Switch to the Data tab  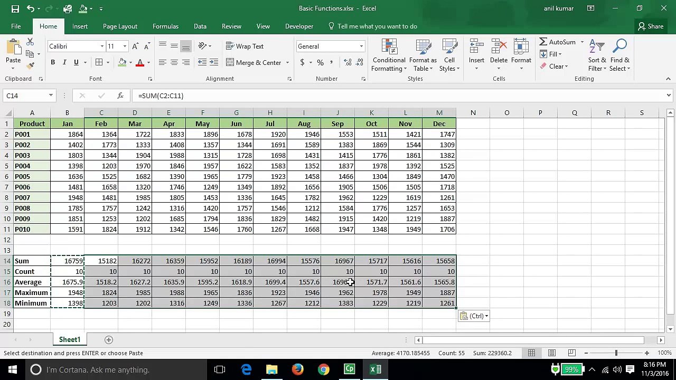click(x=200, y=26)
